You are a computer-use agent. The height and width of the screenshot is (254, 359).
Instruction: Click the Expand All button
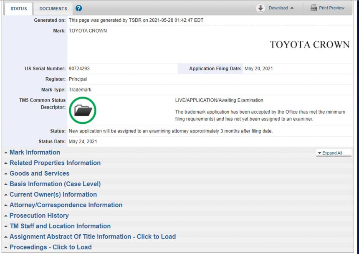click(333, 153)
